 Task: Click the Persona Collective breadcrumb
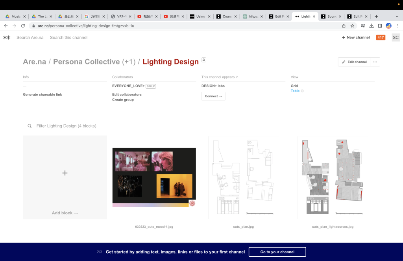pyautogui.click(x=86, y=62)
